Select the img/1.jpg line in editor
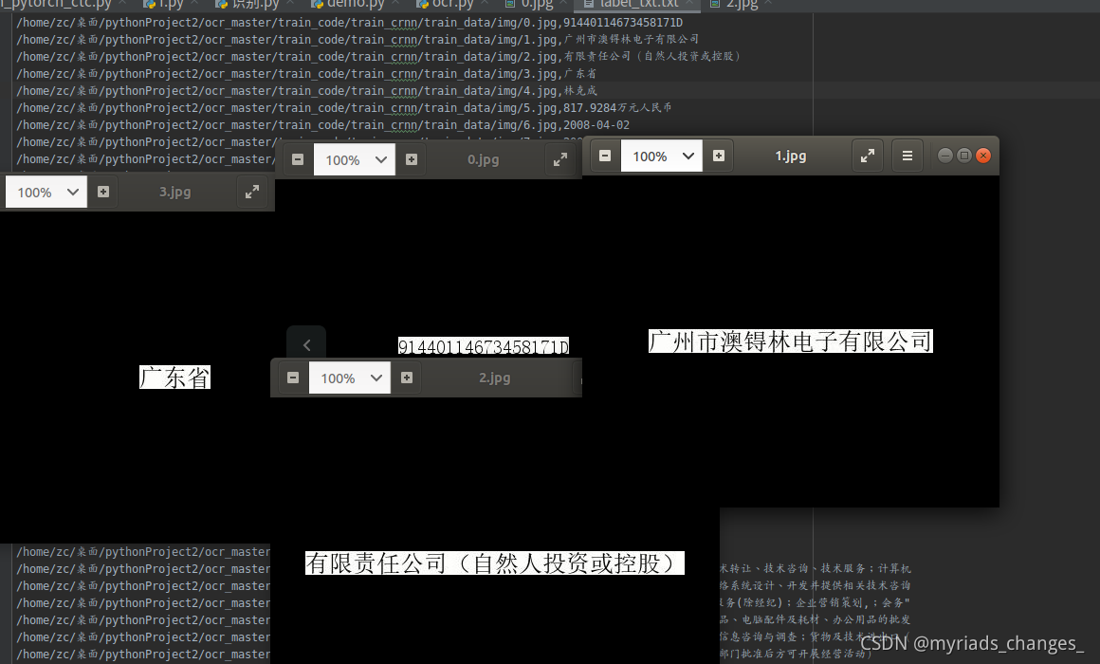Image resolution: width=1100 pixels, height=664 pixels. point(357,39)
